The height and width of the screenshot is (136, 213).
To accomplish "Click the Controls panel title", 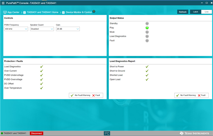I will [x=9, y=18].
